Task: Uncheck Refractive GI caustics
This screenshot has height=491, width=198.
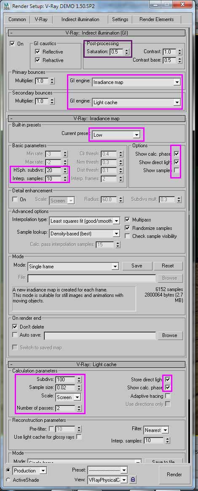Action: coord(38,60)
